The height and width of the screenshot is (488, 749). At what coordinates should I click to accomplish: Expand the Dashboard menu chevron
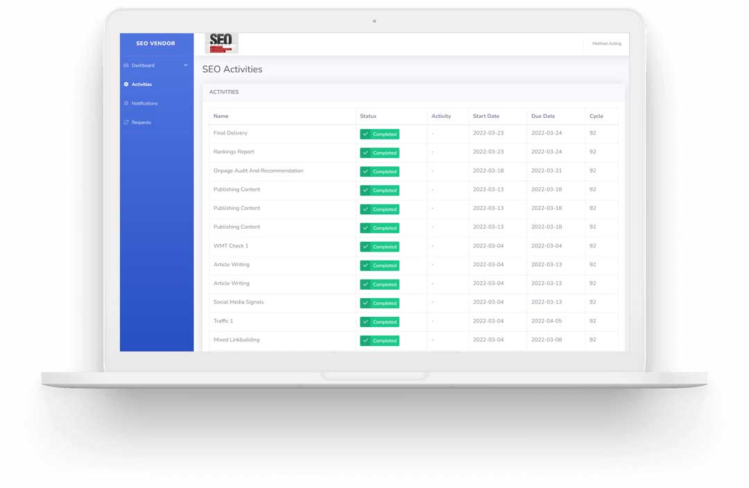pyautogui.click(x=185, y=65)
